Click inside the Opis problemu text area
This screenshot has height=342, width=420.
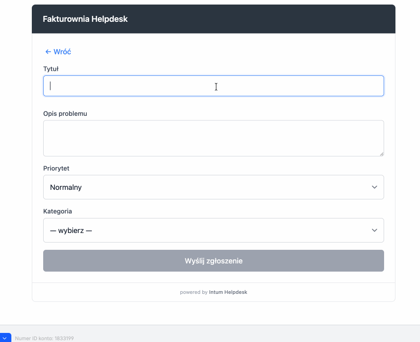tap(213, 138)
